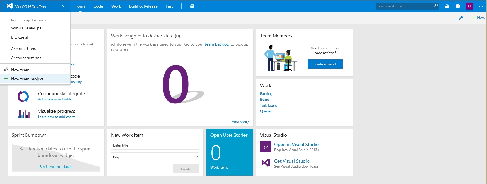Click the Continuously integrate build icon
This screenshot has height=184, width=487.
[23, 96]
